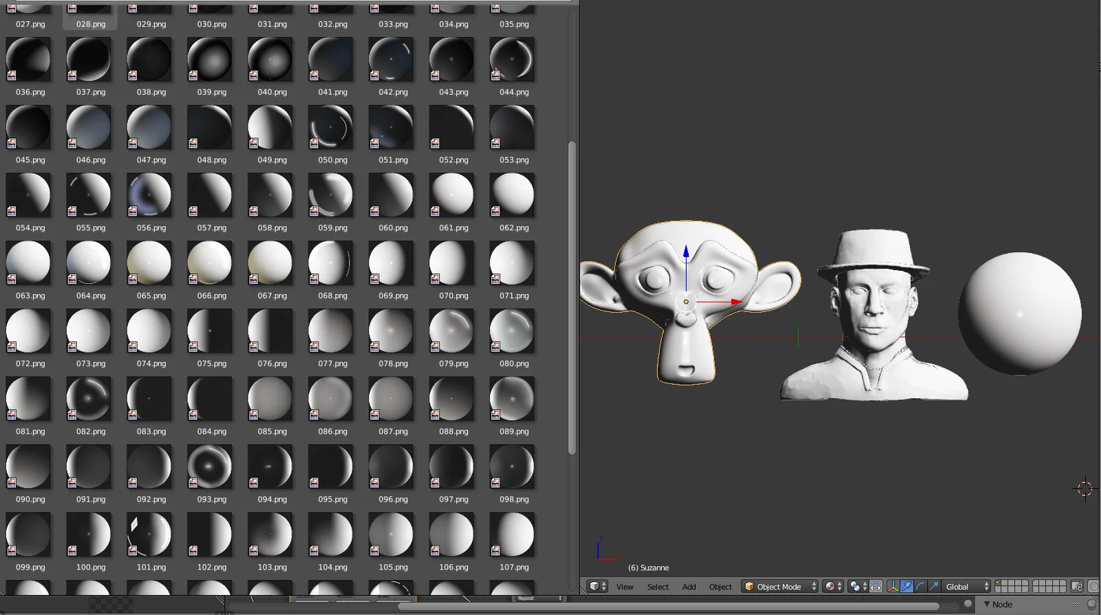
Task: Select the 082.png matcap thumbnail
Action: click(89, 399)
